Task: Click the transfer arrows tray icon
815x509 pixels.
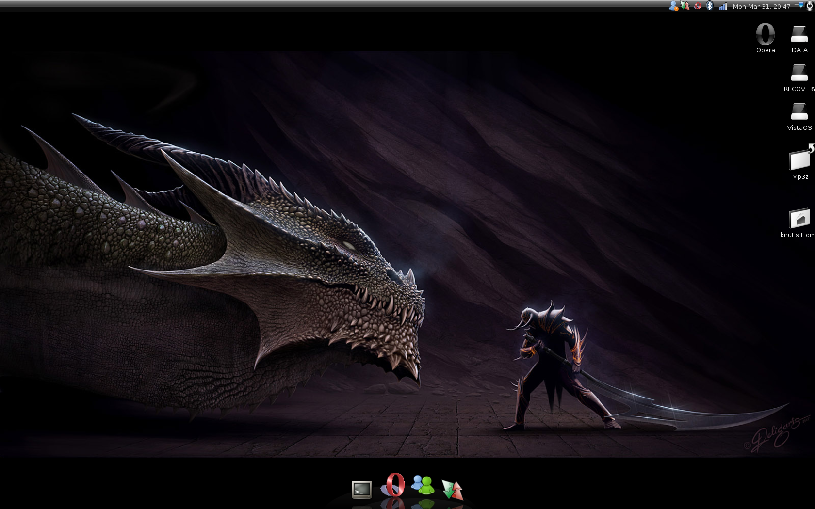Action: pos(685,6)
